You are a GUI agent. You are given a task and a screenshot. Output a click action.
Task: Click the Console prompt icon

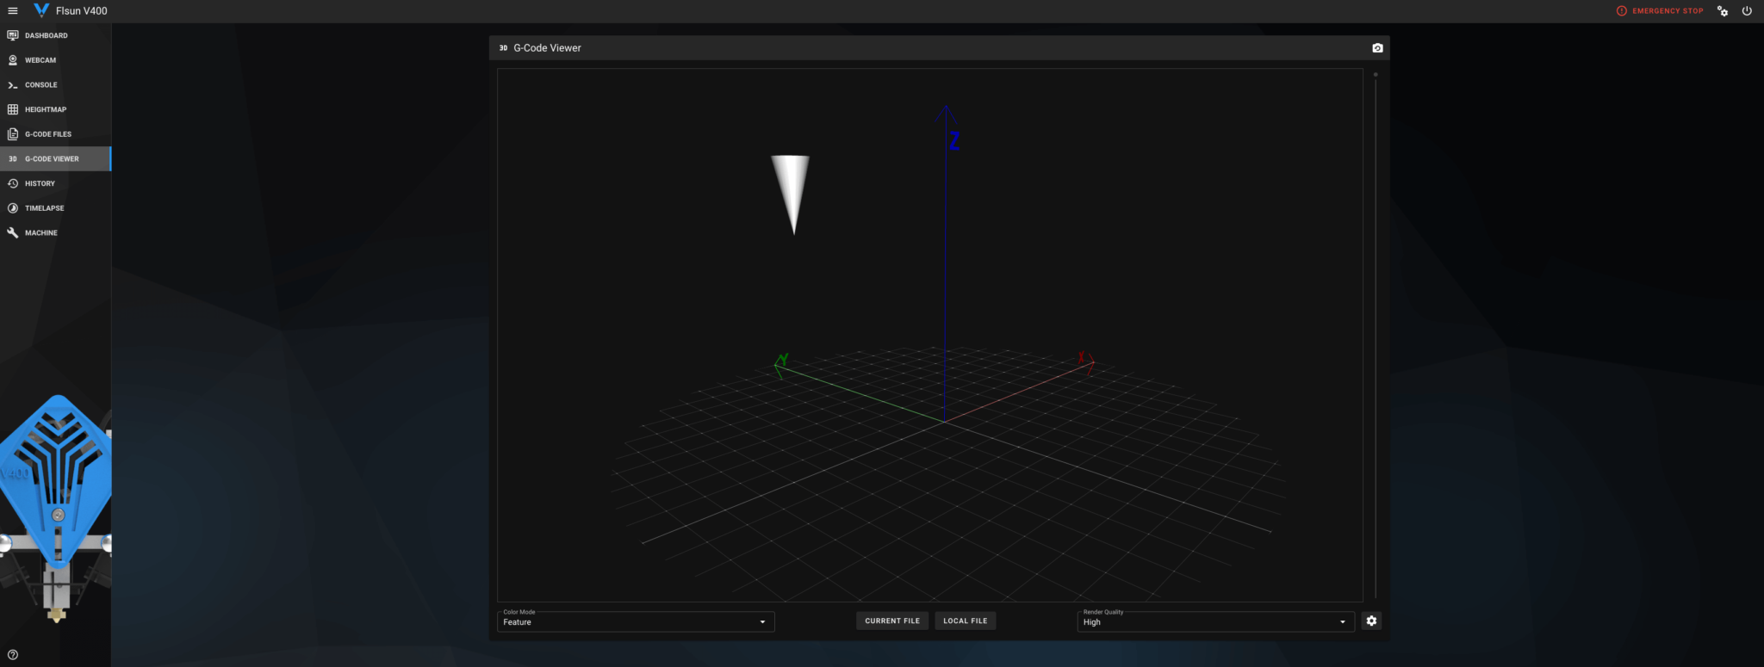click(x=13, y=85)
